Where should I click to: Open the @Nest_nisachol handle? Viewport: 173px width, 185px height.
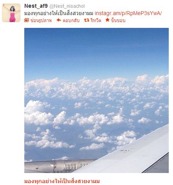click(67, 6)
